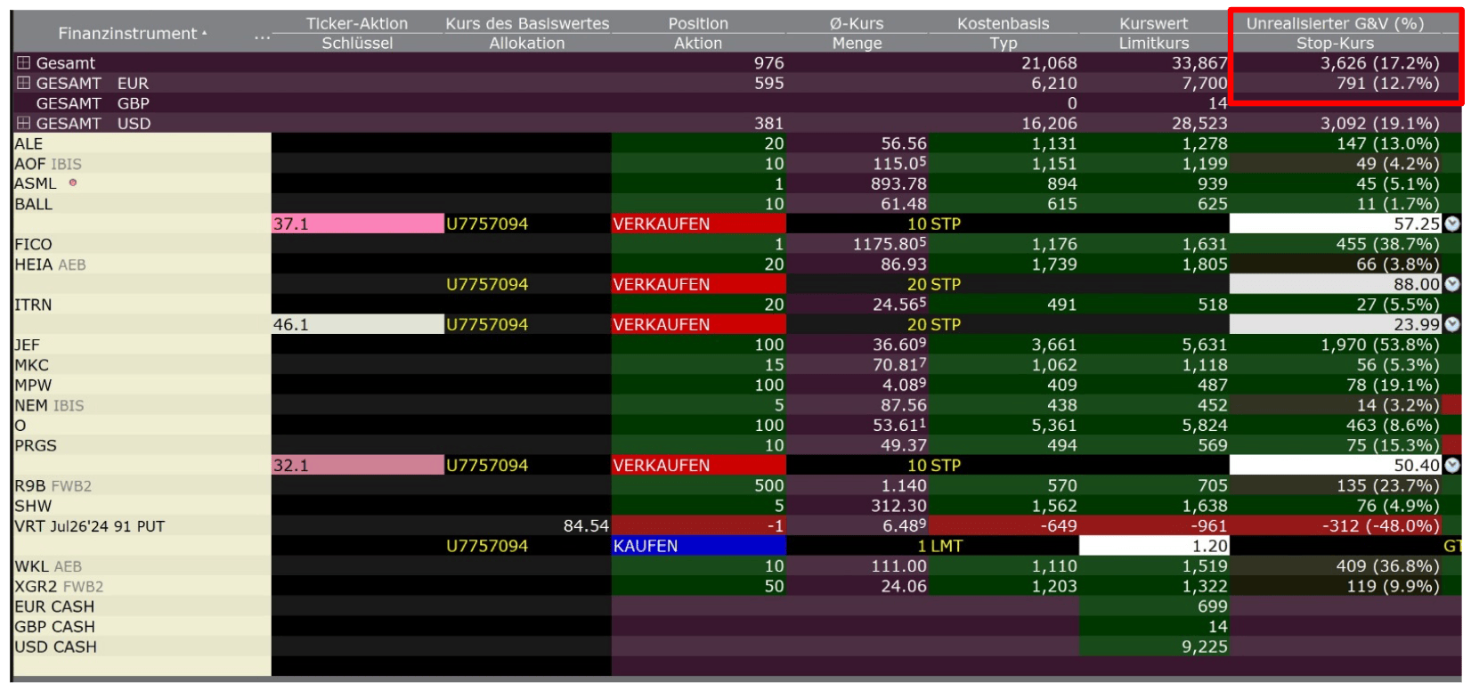Open dropdown arrow next to 88.00 stop price
This screenshot has width=1471, height=691.
[x=1452, y=285]
